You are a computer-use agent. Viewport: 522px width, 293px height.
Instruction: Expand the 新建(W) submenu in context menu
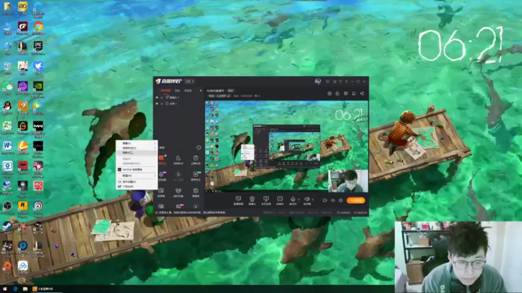point(136,175)
